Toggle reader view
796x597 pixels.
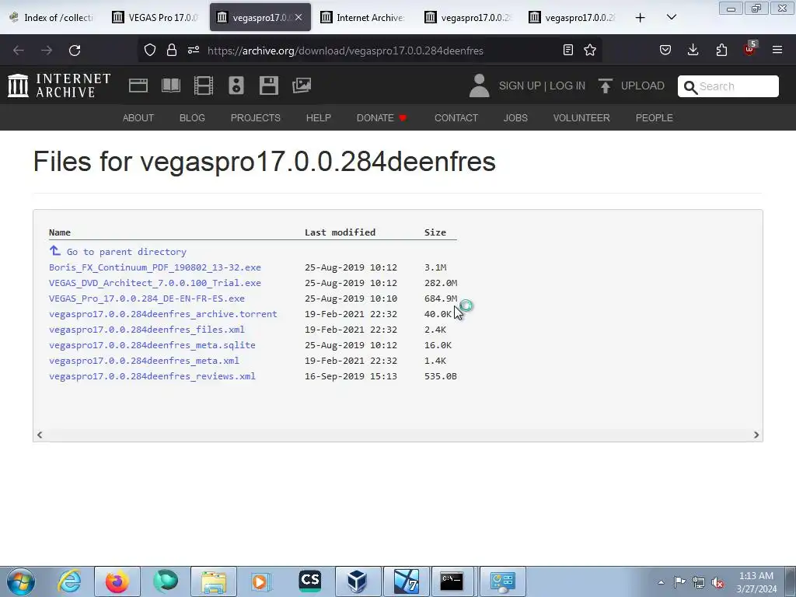click(568, 50)
